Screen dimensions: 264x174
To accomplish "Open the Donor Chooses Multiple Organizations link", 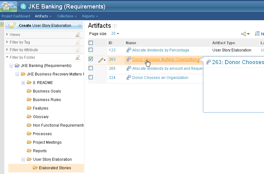I will pyautogui.click(x=166, y=59).
